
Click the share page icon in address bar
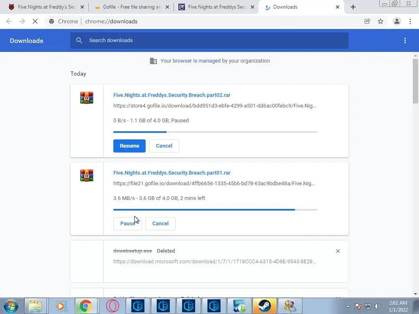[x=367, y=21]
